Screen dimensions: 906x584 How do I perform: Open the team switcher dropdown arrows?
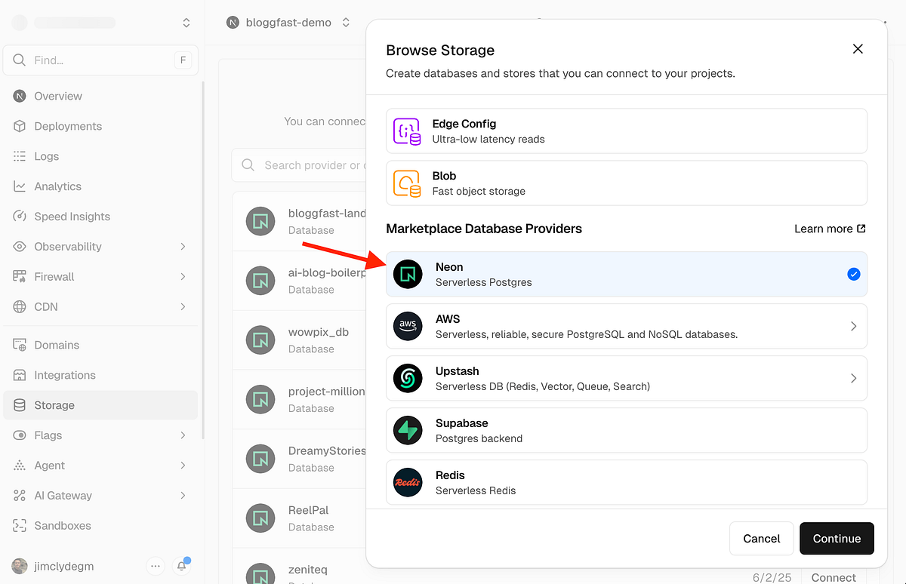[186, 23]
